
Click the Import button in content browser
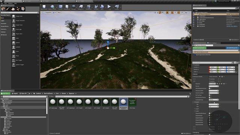click(x=15, y=93)
